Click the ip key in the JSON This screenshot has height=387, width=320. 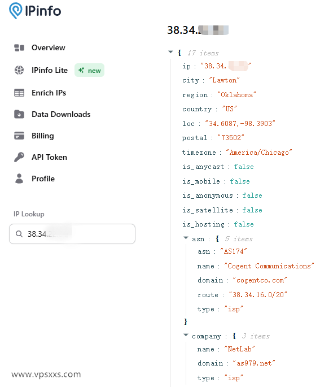point(186,66)
